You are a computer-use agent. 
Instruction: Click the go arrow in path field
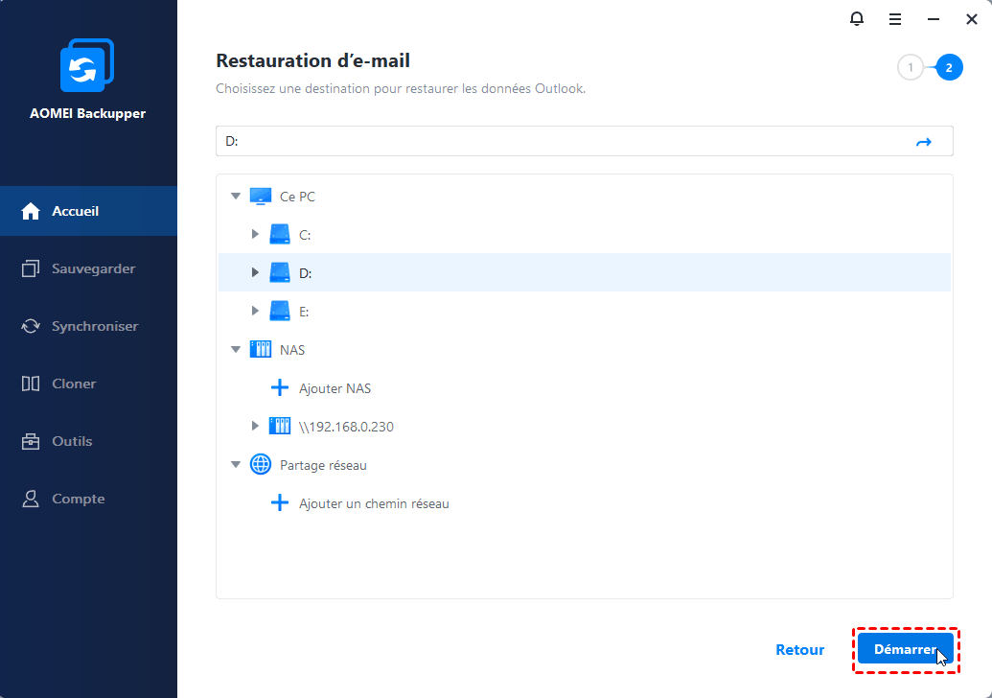pos(924,142)
